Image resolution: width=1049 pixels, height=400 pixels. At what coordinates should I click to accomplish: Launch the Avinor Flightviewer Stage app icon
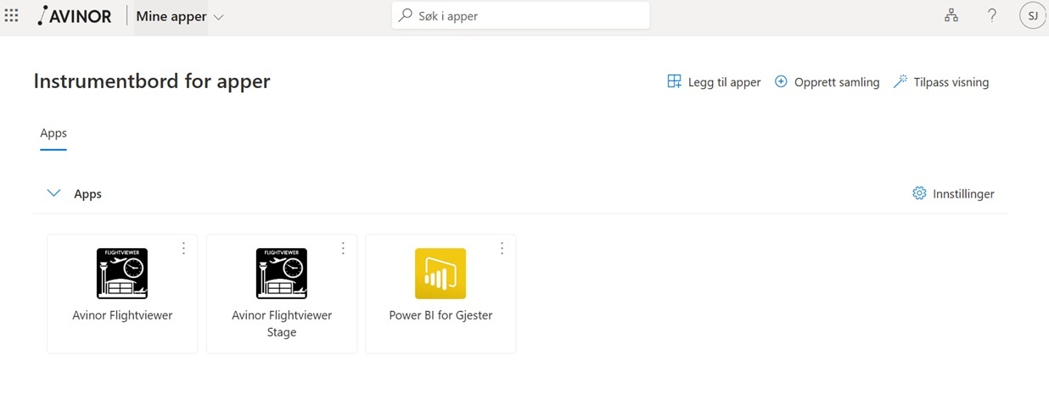click(x=282, y=273)
